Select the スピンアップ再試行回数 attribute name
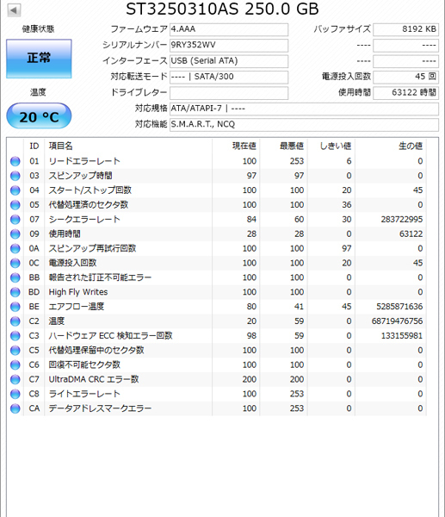Viewport: 445px width, 517px height. pos(92,248)
